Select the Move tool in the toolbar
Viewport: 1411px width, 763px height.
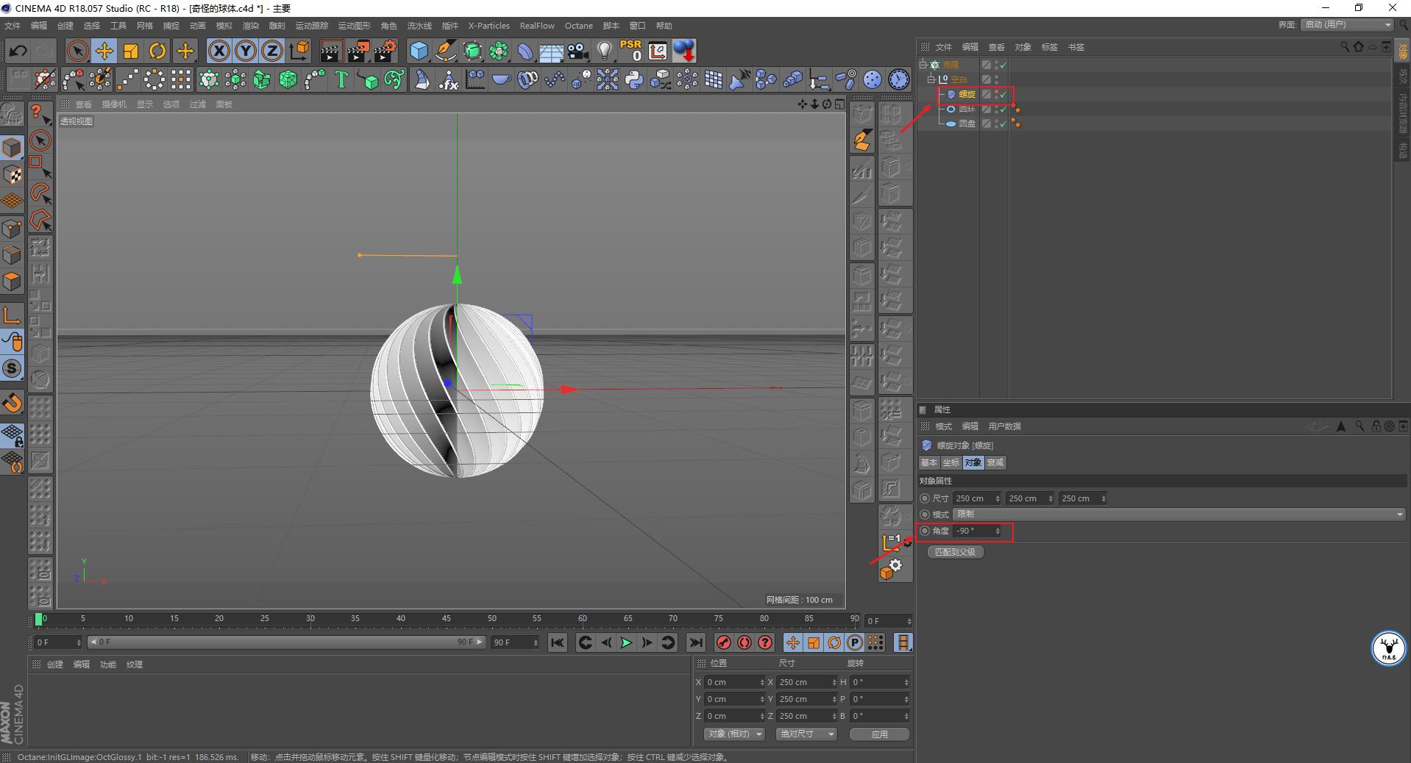[x=104, y=51]
